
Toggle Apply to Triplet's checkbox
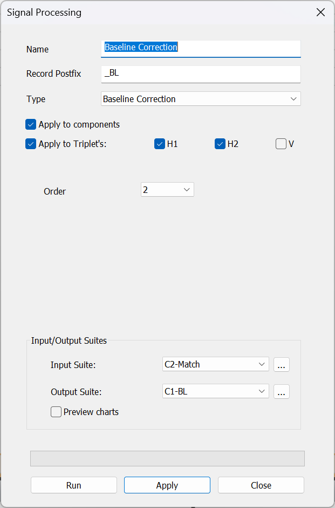point(31,144)
